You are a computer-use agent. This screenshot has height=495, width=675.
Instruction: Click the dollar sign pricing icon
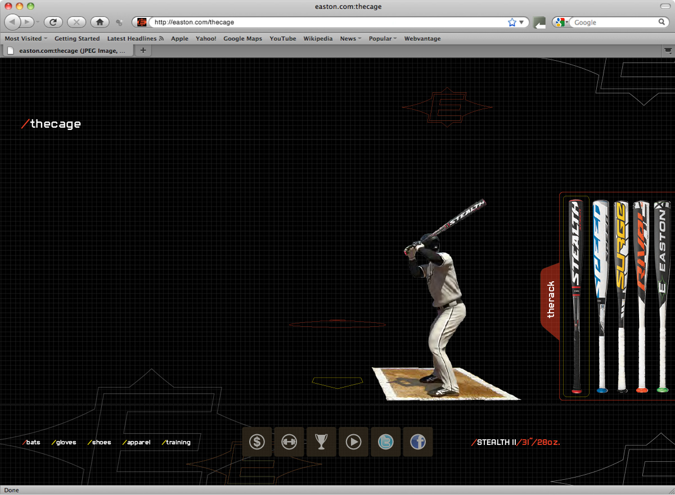pos(257,442)
